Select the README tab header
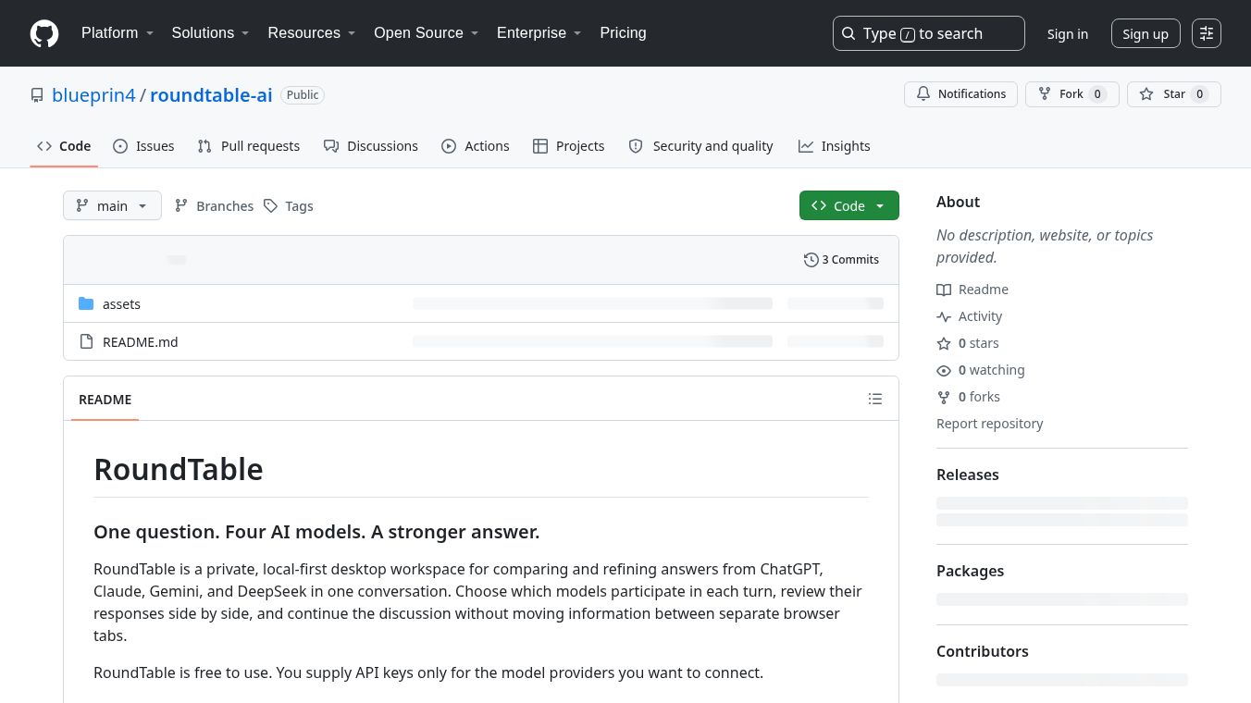Image resolution: width=1251 pixels, height=703 pixels. [105, 400]
